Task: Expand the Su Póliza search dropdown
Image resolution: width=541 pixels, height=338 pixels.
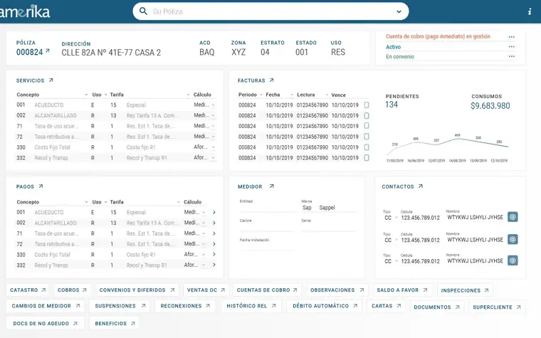Action: pyautogui.click(x=399, y=11)
